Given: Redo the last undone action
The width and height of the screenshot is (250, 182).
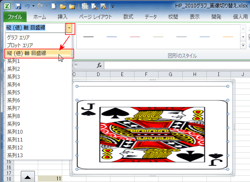Looking at the screenshot, I should point(41,6).
